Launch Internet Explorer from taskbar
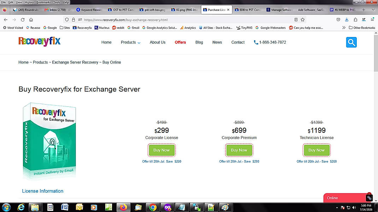 coord(21,207)
